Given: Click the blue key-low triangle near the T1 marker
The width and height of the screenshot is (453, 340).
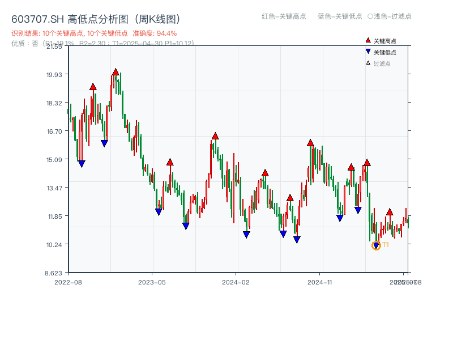Looking at the screenshot, I should pos(375,245).
